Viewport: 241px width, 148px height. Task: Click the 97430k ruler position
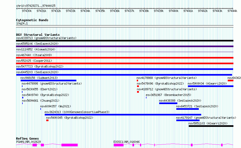[27, 11]
